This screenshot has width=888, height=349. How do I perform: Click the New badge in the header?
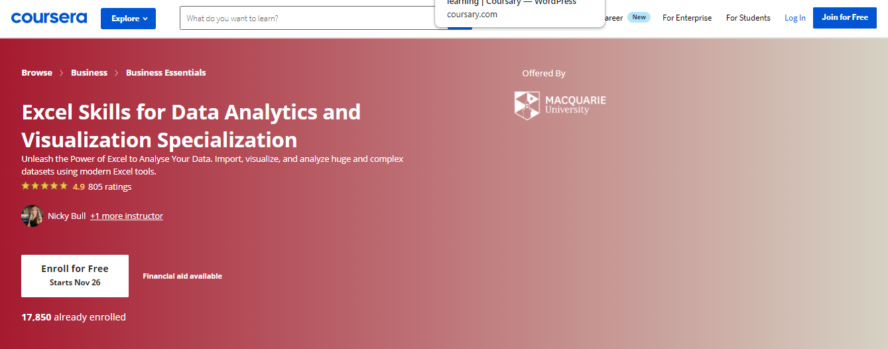coord(639,17)
